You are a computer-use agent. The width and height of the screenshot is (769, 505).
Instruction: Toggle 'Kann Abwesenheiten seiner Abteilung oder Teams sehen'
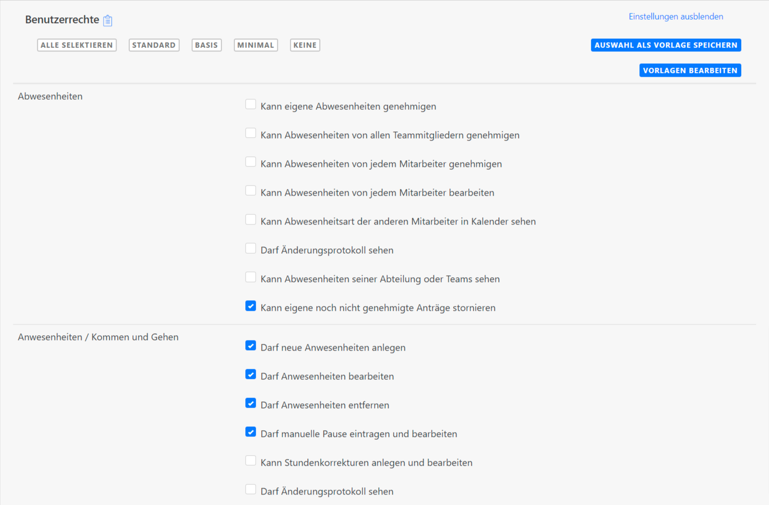tap(251, 277)
